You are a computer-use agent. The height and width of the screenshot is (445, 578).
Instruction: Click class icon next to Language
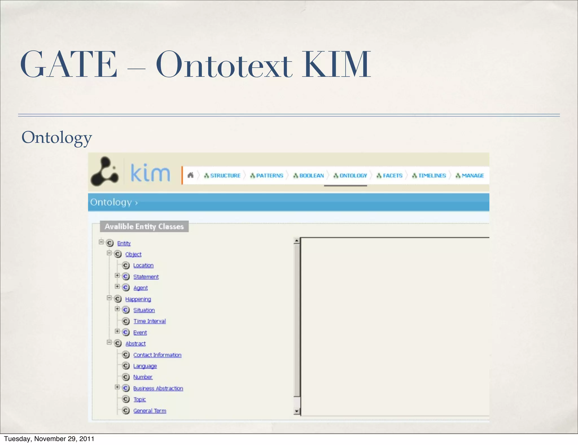coord(126,366)
